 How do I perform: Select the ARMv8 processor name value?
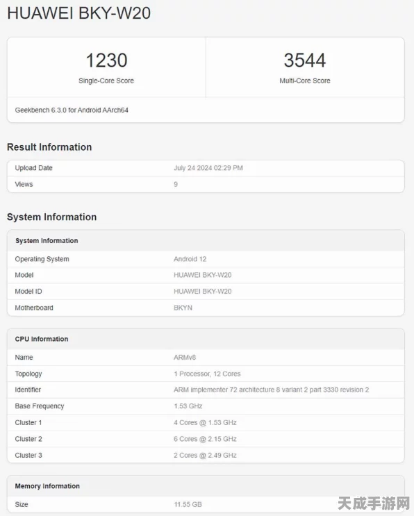click(185, 358)
